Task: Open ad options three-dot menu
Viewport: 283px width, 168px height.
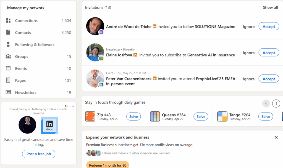Action: (72, 106)
